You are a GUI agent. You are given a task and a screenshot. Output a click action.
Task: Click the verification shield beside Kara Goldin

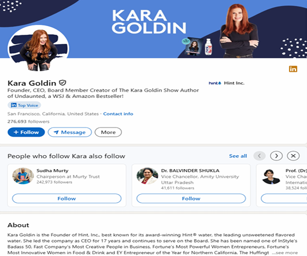[x=62, y=83]
